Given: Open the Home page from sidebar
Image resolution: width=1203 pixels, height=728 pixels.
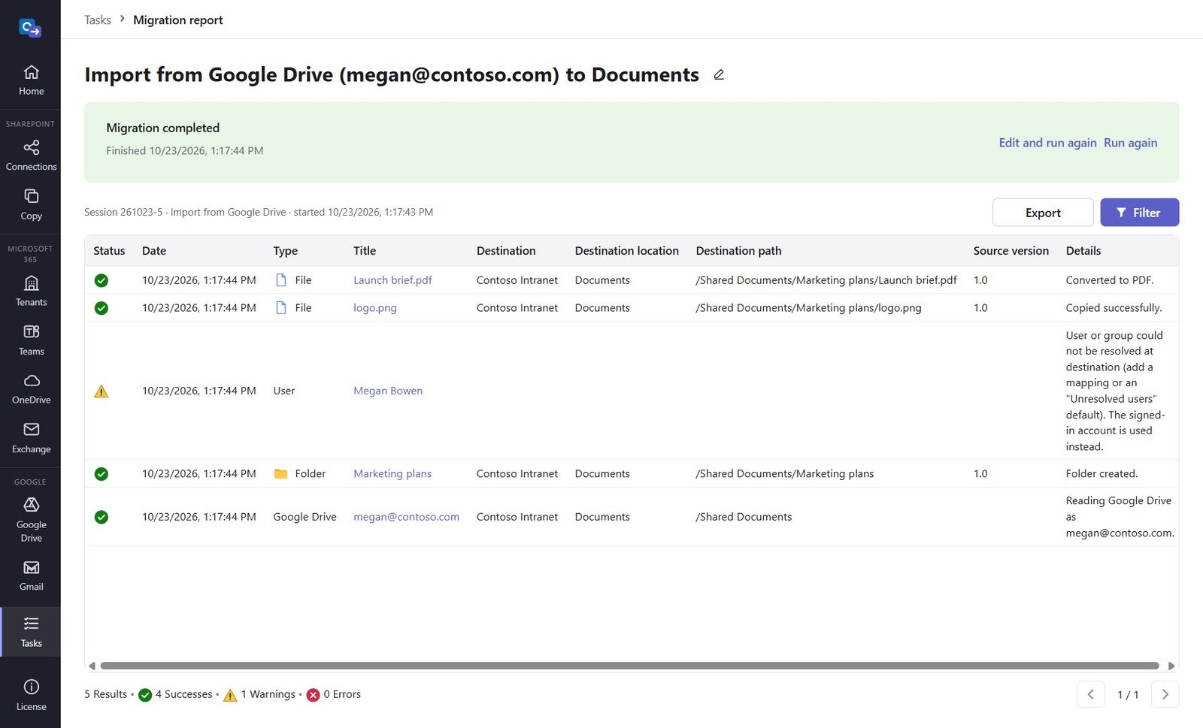Looking at the screenshot, I should tap(31, 80).
